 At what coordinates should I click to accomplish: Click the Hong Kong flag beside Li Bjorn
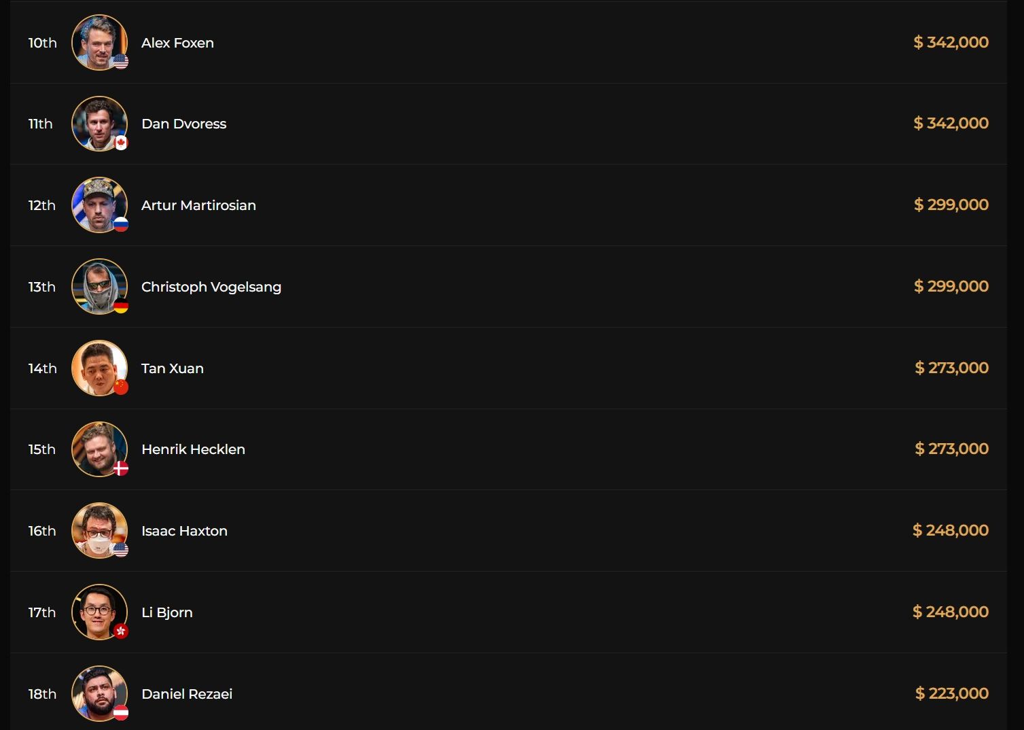pyautogui.click(x=121, y=631)
